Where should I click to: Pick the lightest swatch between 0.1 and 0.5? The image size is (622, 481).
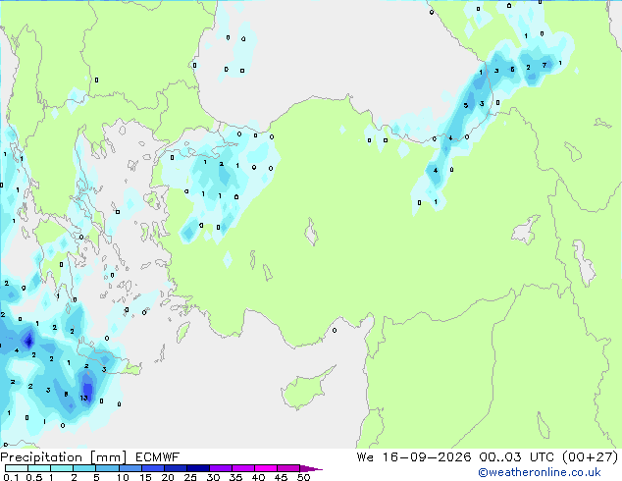17,468
